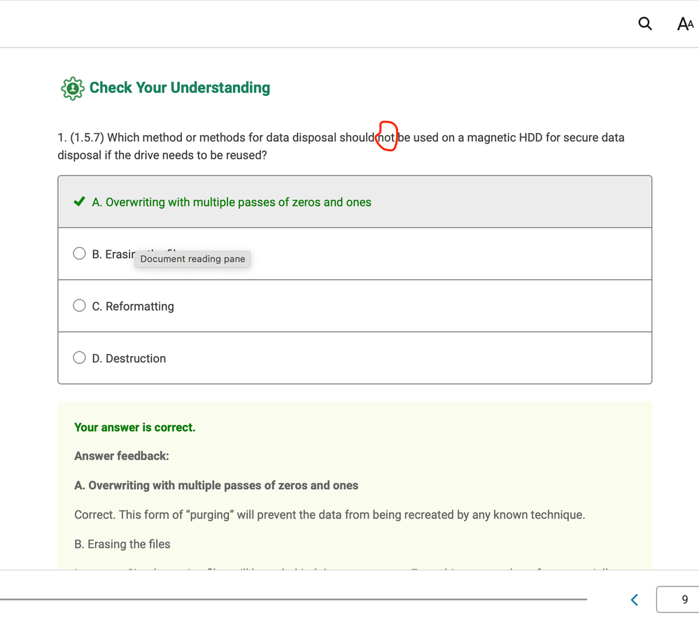Click the Check Your Understanding heading text
This screenshot has height=620, width=699.
coord(180,88)
